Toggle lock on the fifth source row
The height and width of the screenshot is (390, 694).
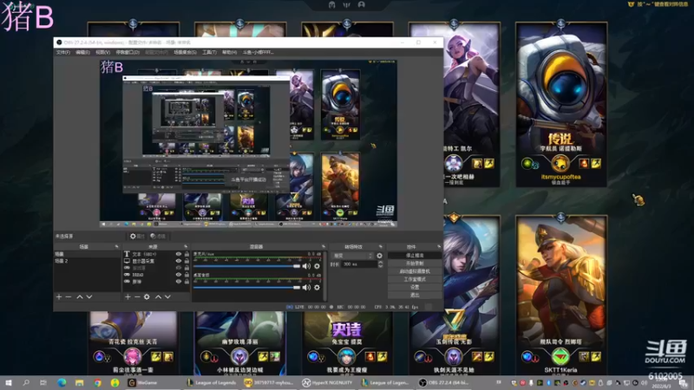click(187, 281)
